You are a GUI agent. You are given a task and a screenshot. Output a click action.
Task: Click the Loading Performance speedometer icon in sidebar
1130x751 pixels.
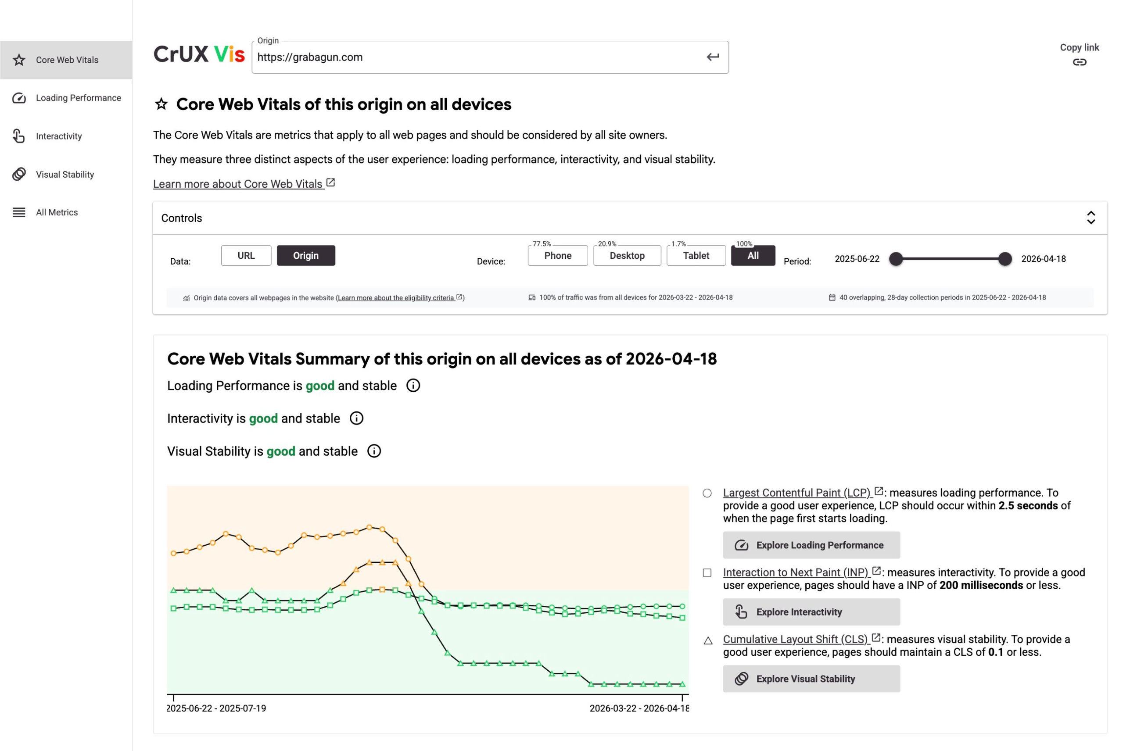coord(19,98)
